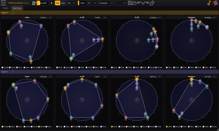219x131 pixels.
Task: Open Layer 2 Ratio 'Dbl Spli...' dropdown
Action: [x=46, y=77]
